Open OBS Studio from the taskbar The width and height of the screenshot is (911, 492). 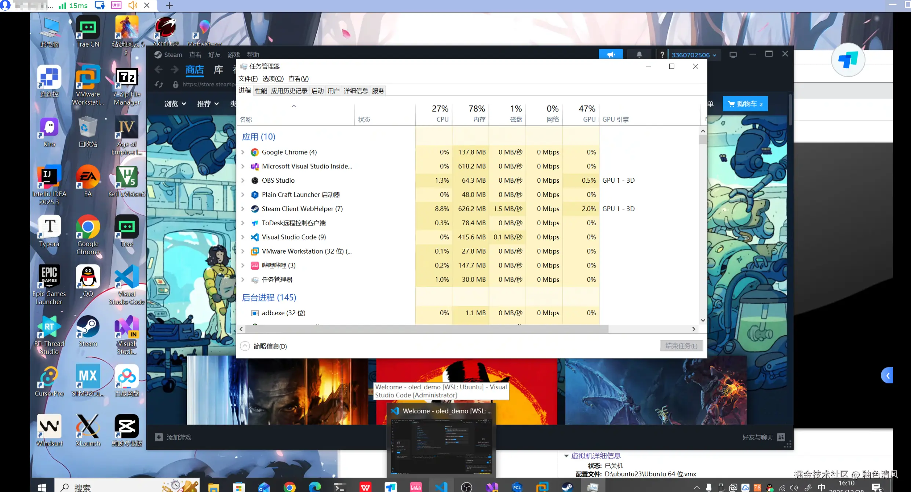466,487
